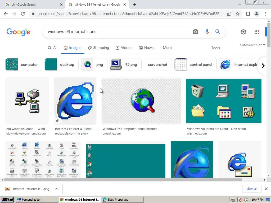Close the windows 98 internet icons tab
271x203 pixels.
click(x=125, y=4)
